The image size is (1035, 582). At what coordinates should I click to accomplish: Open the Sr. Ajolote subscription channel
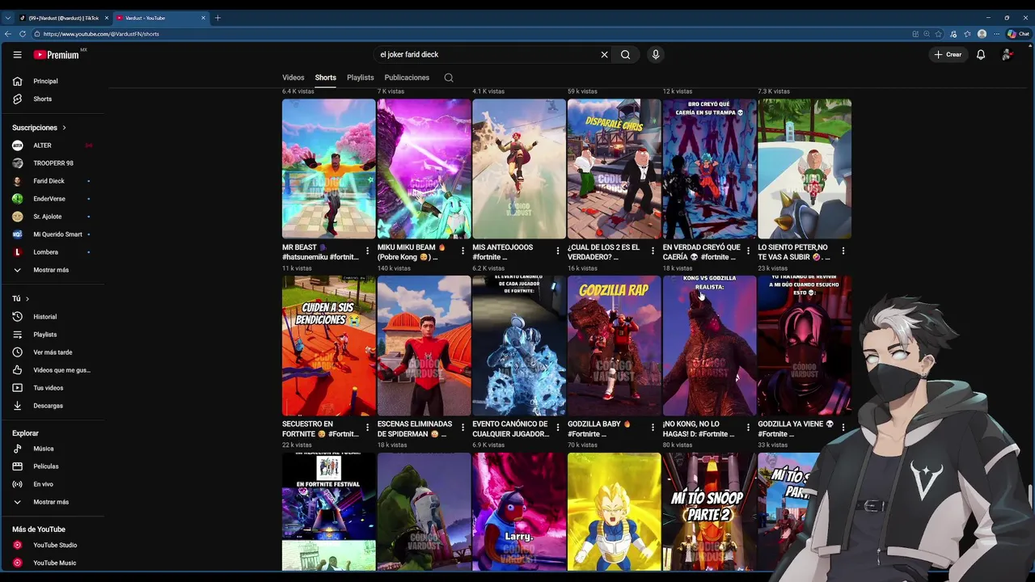point(52,217)
